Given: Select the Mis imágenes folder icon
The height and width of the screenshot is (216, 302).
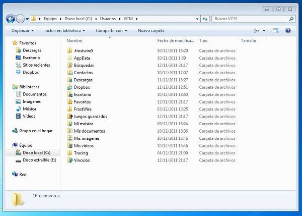Looking at the screenshot, I should pyautogui.click(x=70, y=138).
